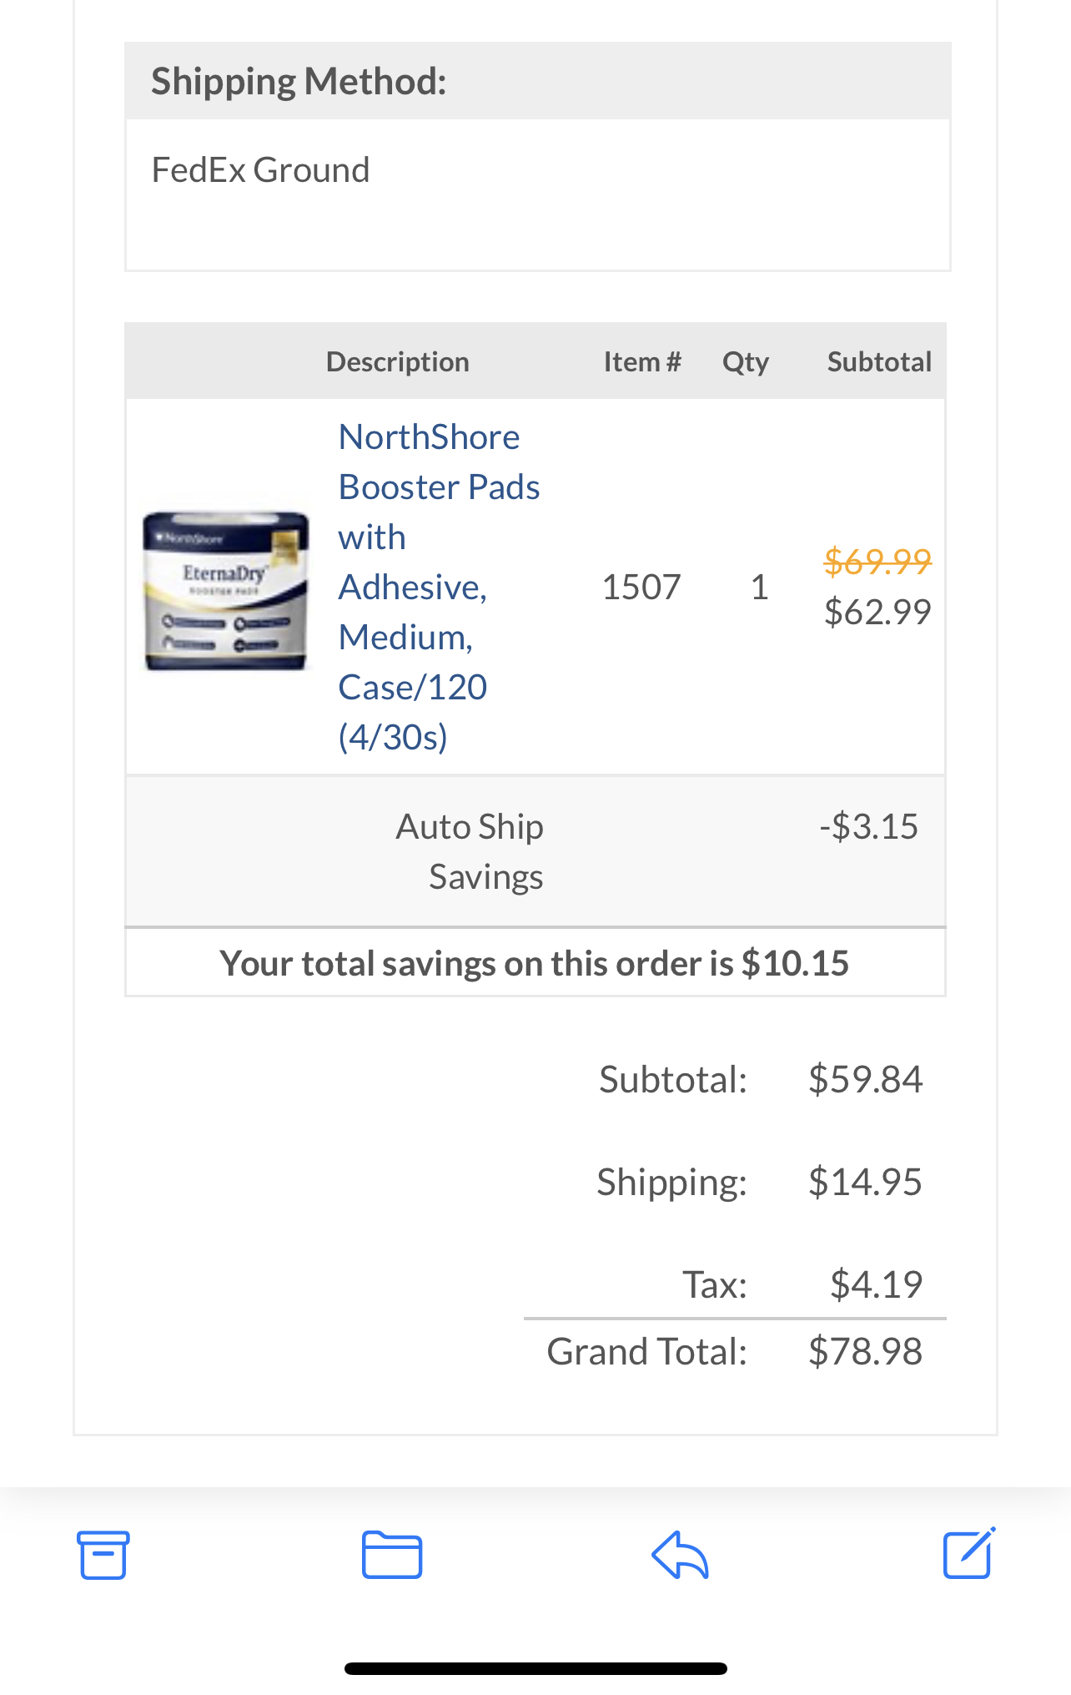Screen dimensions: 1071x1695
Task: Tap the Qty column header
Action: 746,361
